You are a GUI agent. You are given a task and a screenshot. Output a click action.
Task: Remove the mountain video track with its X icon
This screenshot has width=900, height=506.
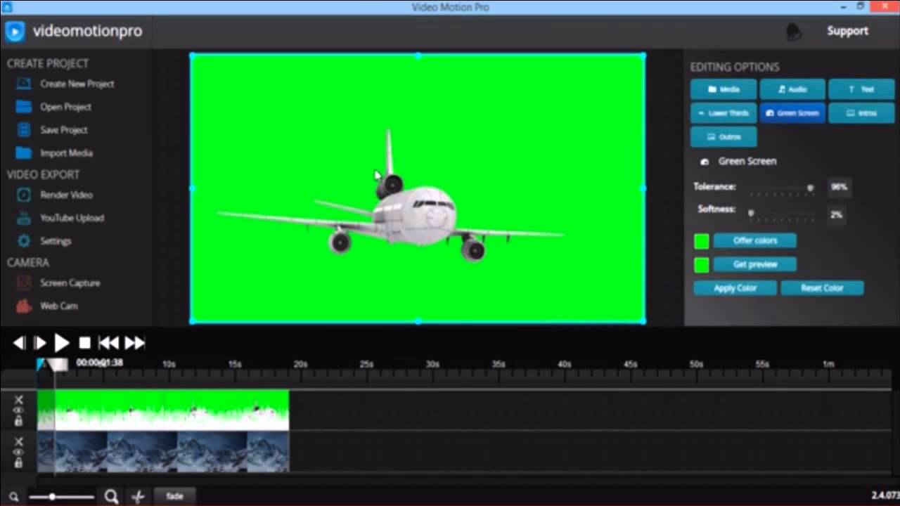pos(18,441)
